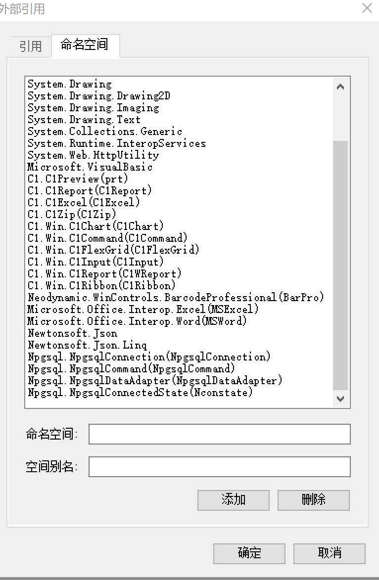
Task: Click the 删除 button
Action: (x=314, y=500)
